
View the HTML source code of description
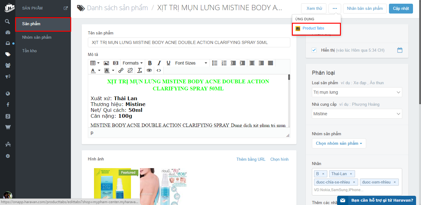[159, 70]
